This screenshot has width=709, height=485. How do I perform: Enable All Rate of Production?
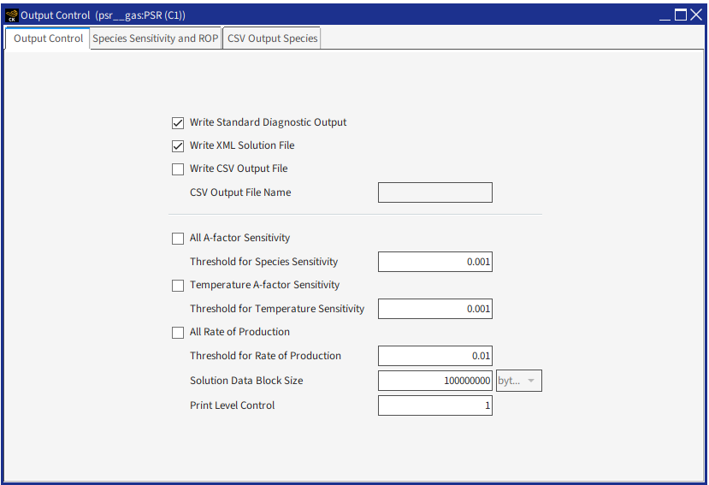tap(178, 333)
